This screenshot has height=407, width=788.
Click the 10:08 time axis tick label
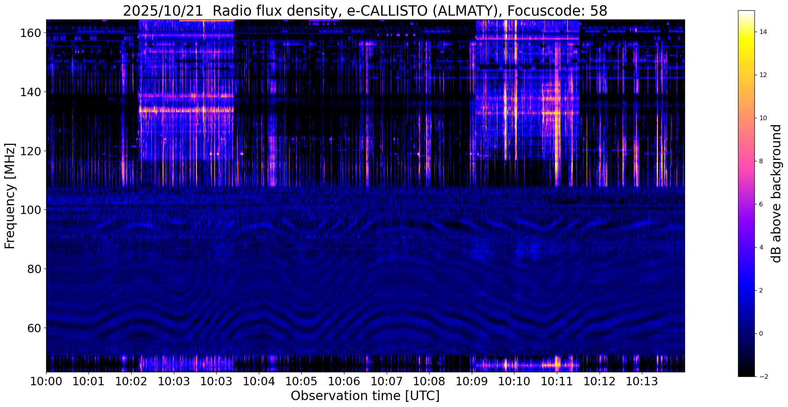(x=429, y=381)
